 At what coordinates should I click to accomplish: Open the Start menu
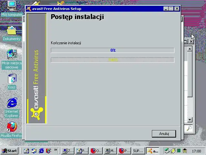click(x=9, y=151)
